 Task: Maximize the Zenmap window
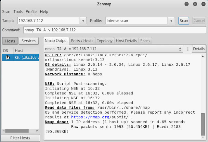(195, 4)
